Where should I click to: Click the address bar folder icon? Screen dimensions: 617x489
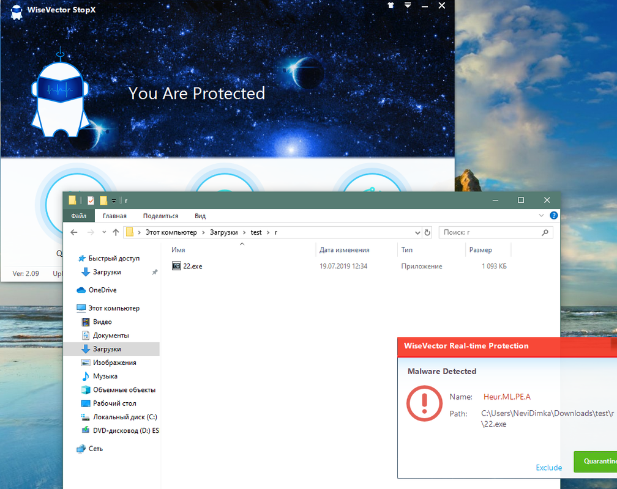click(x=130, y=232)
